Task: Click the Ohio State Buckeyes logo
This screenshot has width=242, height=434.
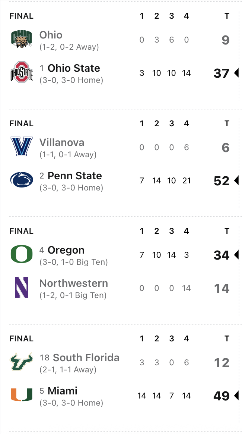Action: pyautogui.click(x=21, y=72)
